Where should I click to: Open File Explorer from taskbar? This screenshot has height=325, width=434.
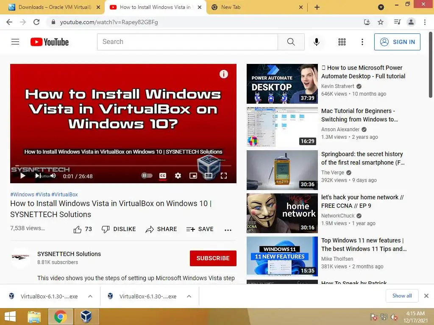(x=34, y=317)
